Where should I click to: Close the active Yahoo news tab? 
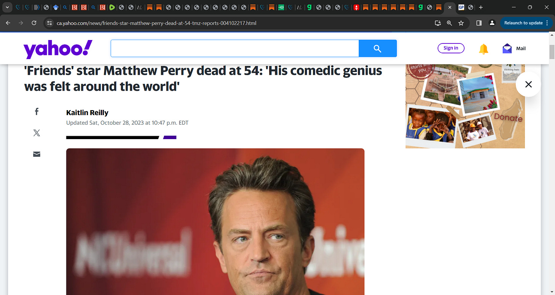tap(450, 7)
